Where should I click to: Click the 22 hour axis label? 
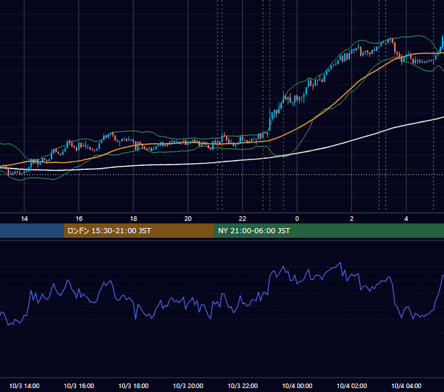(242, 219)
